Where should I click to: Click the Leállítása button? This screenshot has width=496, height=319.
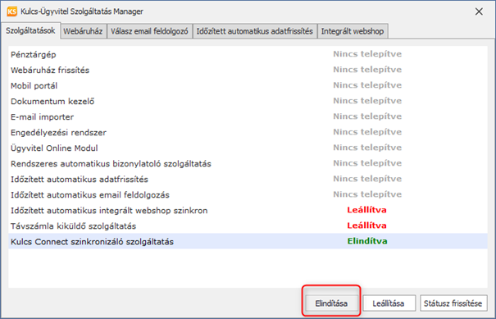point(389,303)
